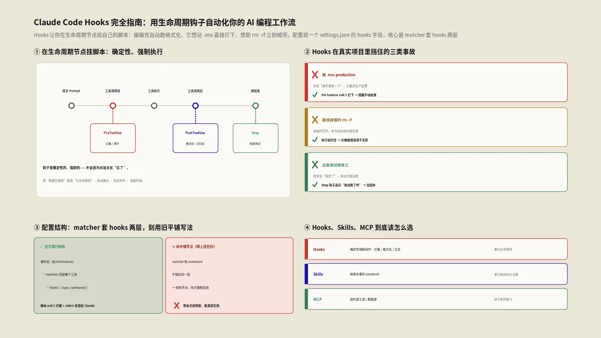Click the green X beside 忘跑测试就收工
This screenshot has width=601, height=338.
(x=315, y=165)
